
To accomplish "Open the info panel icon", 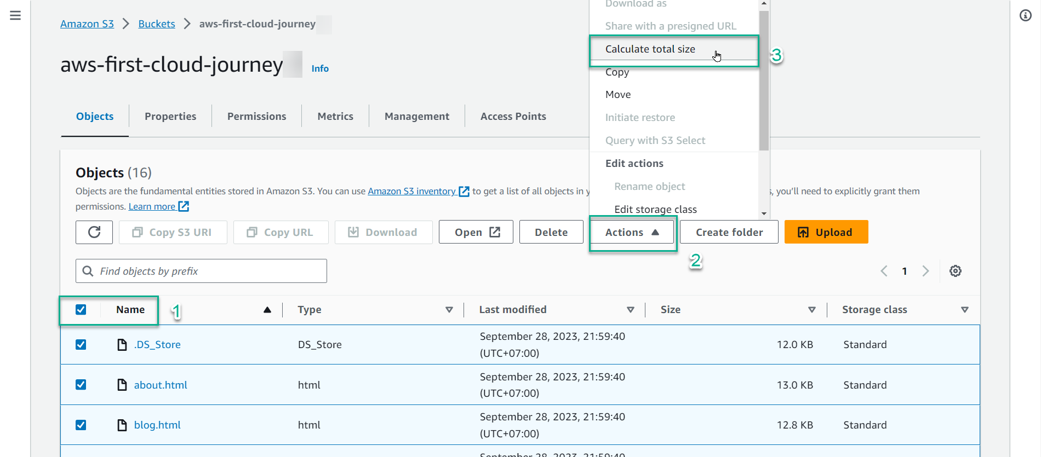I will coord(1026,15).
